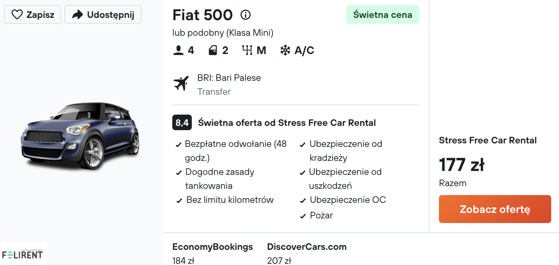Click the Świetna cena badge

point(383,15)
